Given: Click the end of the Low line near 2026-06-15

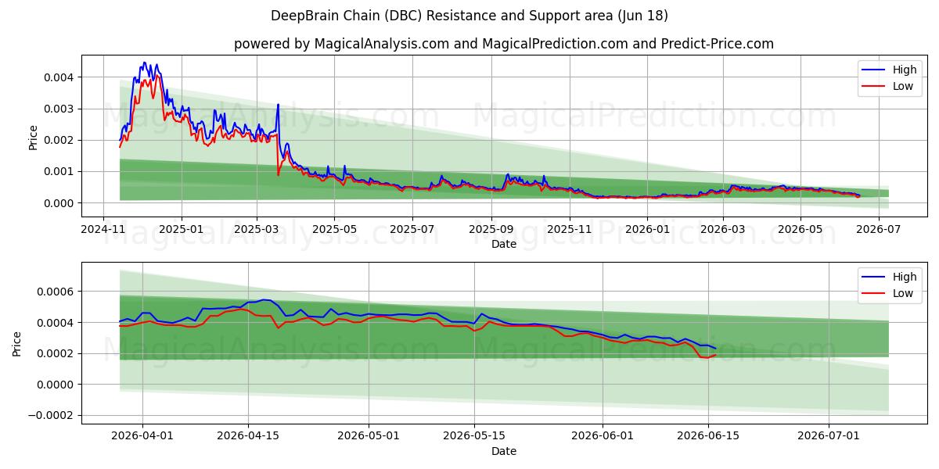Looking at the screenshot, I should coord(715,355).
